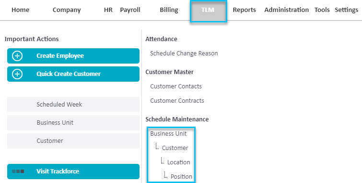The height and width of the screenshot is (183, 362).
Task: Click the Customer Master section heading
Action: (169, 72)
